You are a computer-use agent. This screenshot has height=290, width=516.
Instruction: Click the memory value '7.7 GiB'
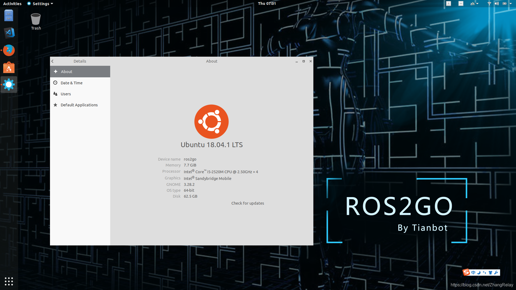[190, 165]
